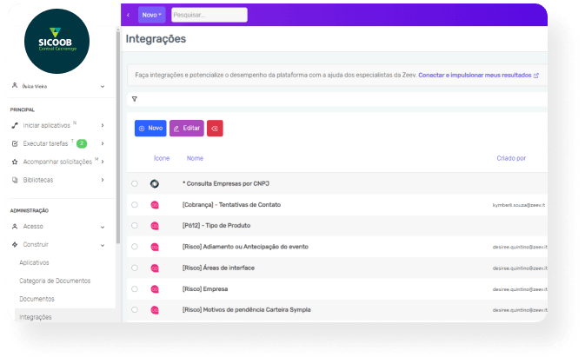Click the Consulta Empresas por CNPJ icon
Viewport: 585px width, 364px height.
pyautogui.click(x=155, y=184)
